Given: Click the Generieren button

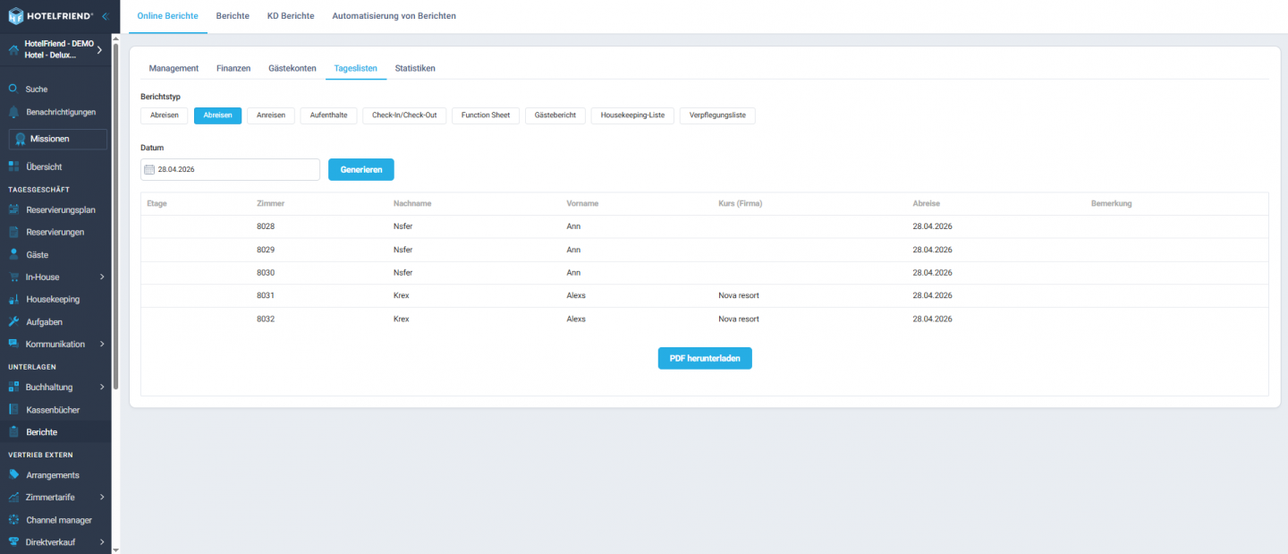Looking at the screenshot, I should tap(361, 169).
